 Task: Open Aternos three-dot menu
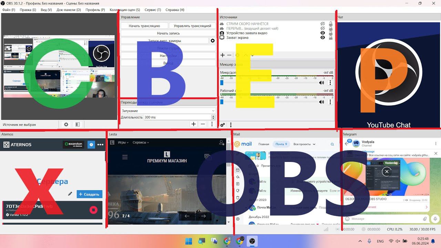click(x=100, y=145)
